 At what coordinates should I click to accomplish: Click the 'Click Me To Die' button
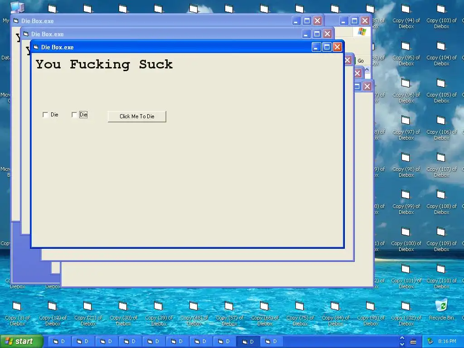pyautogui.click(x=137, y=116)
